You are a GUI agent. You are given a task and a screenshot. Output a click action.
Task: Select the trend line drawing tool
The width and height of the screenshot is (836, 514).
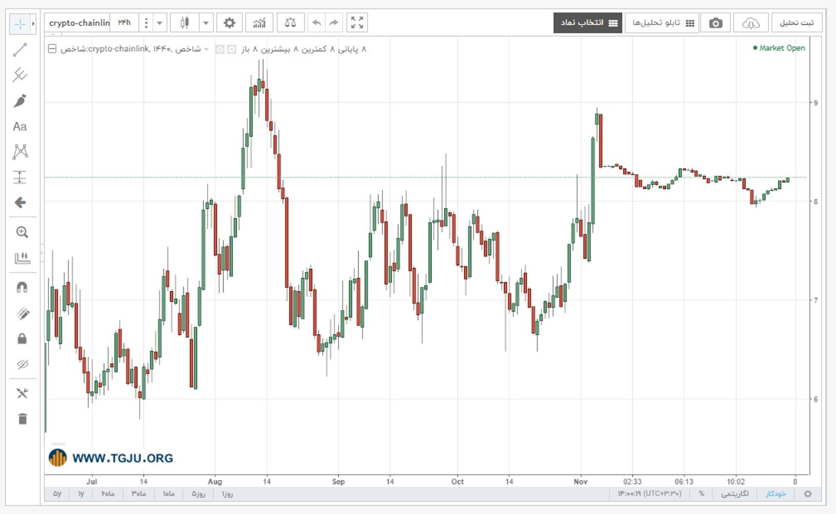click(x=20, y=50)
